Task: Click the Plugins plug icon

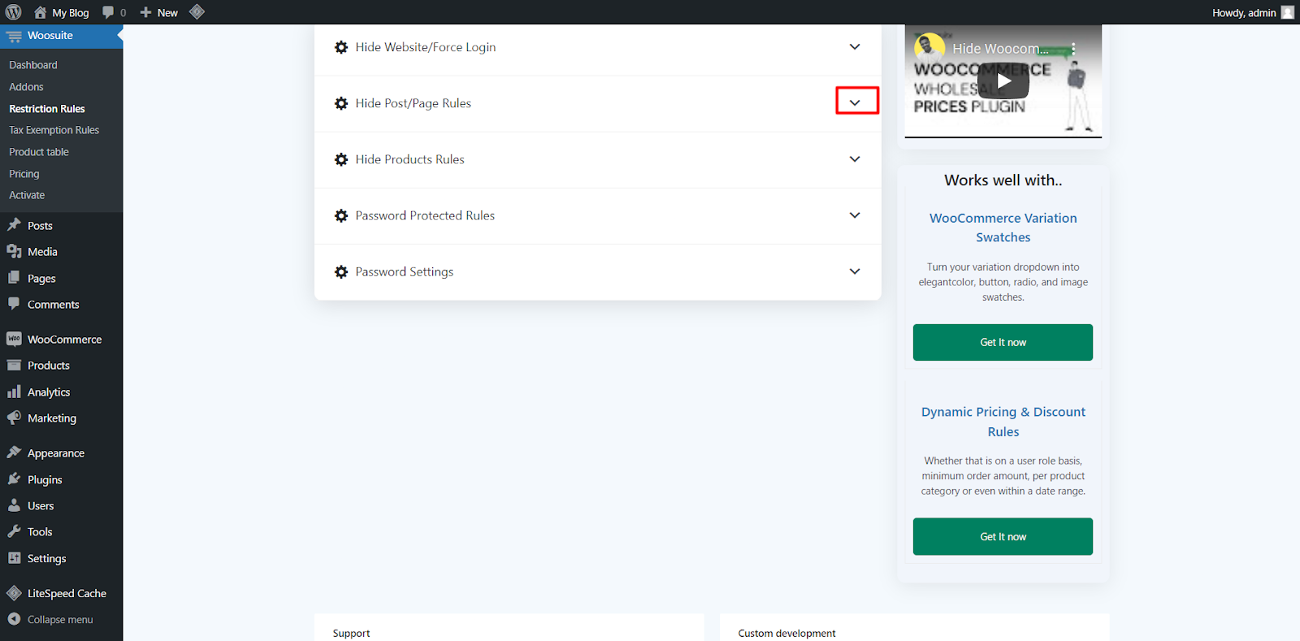Action: tap(14, 479)
